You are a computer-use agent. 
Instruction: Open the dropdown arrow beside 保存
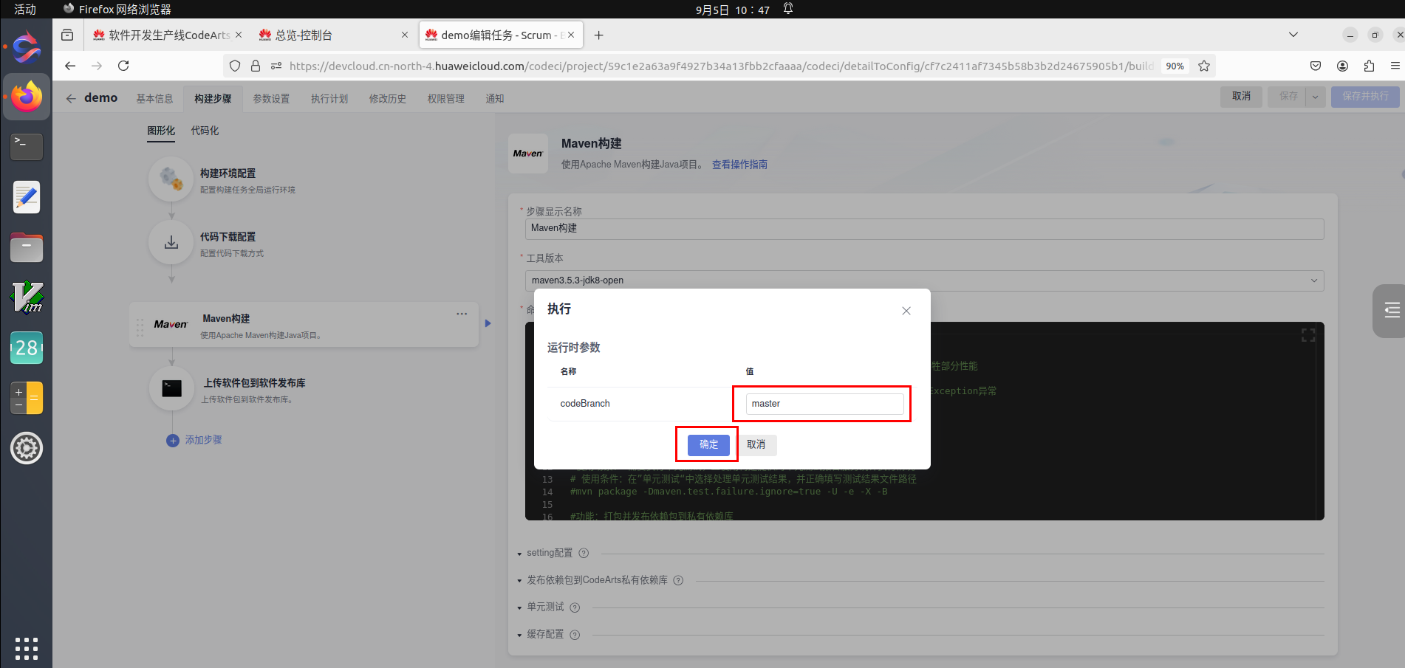(x=1316, y=97)
